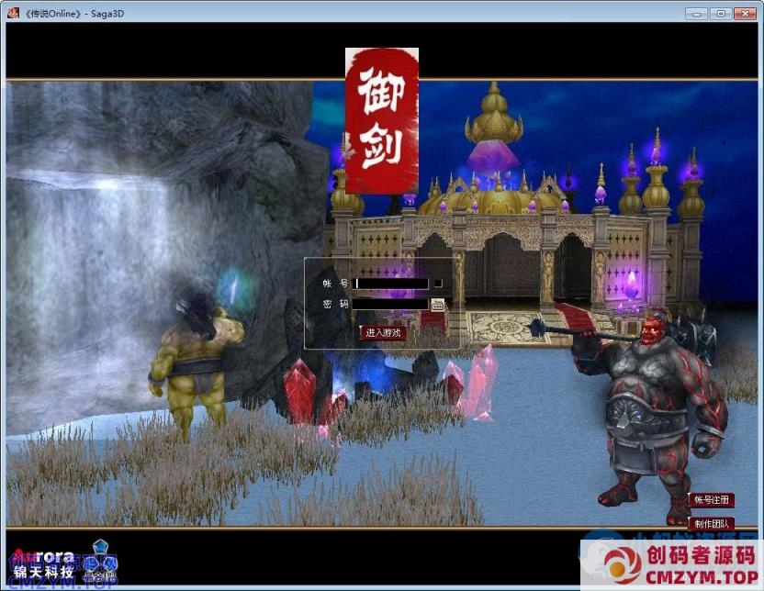Open the 帐号注册 account registration button
The height and width of the screenshot is (591, 764).
pyautogui.click(x=712, y=500)
